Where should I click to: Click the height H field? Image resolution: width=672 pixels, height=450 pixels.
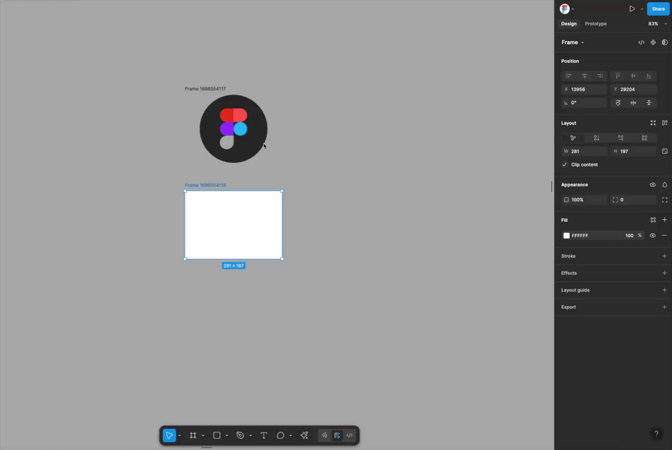pyautogui.click(x=634, y=151)
